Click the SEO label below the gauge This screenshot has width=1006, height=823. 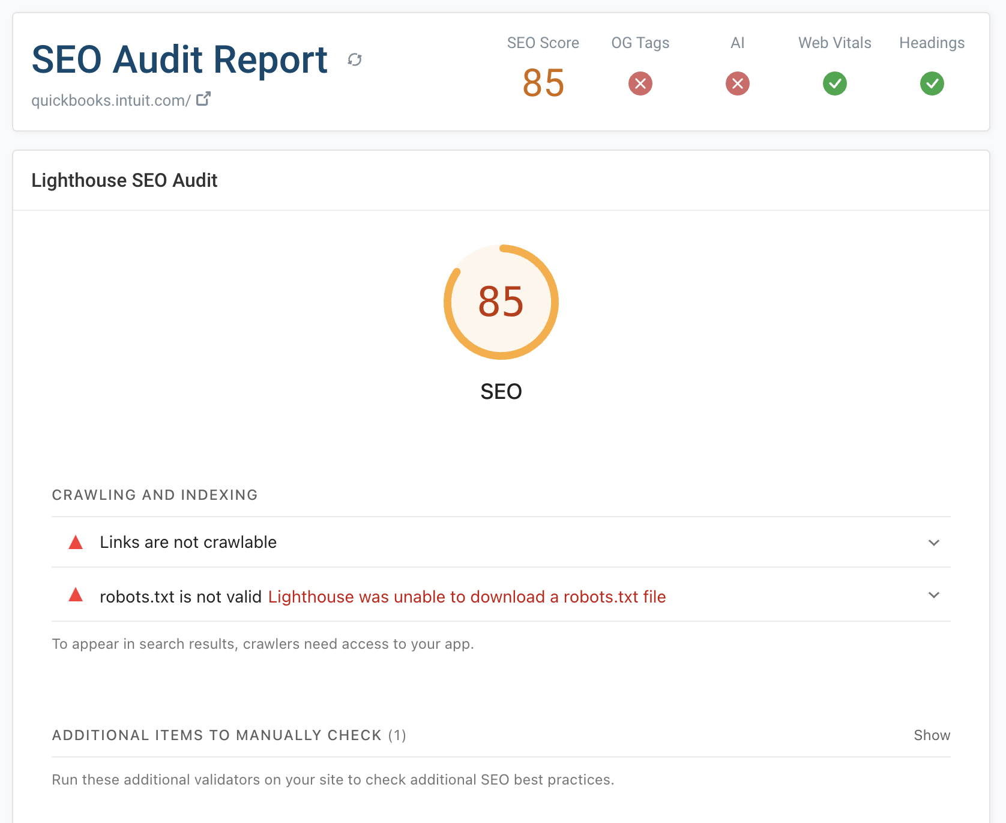(x=501, y=392)
